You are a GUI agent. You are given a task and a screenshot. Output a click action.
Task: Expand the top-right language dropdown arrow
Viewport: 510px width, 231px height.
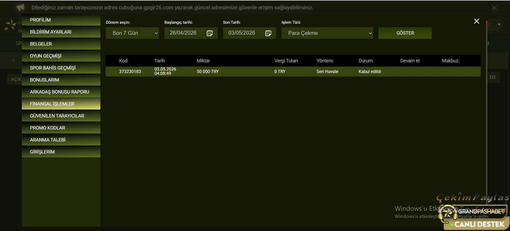(x=499, y=24)
